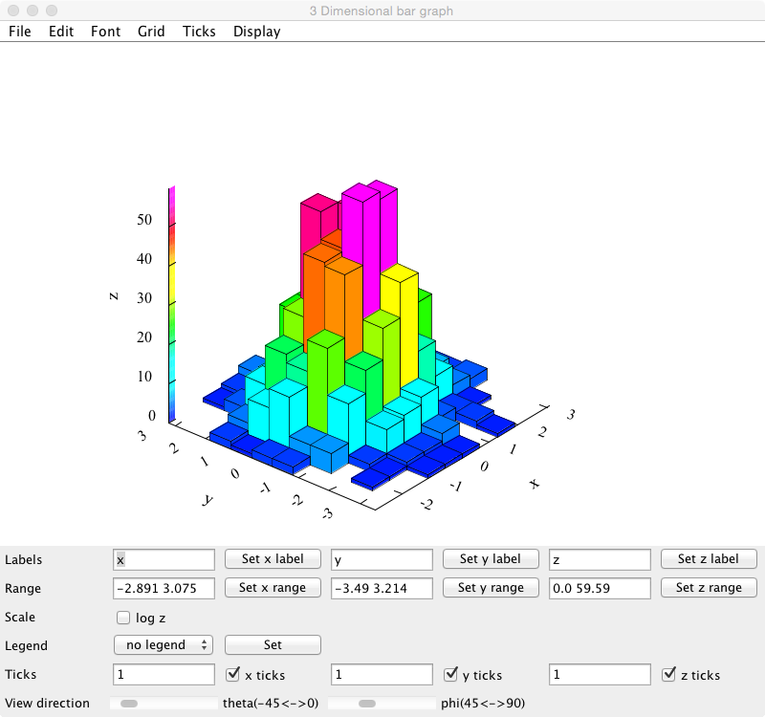Screen dimensions: 765x717
Task: Click the z axis tick label 50
Action: (x=144, y=220)
